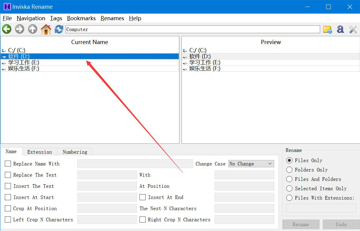This screenshot has height=231, width=360.
Task: Select 娱乐生活 (F:) in Current Name list
Action: click(x=90, y=69)
